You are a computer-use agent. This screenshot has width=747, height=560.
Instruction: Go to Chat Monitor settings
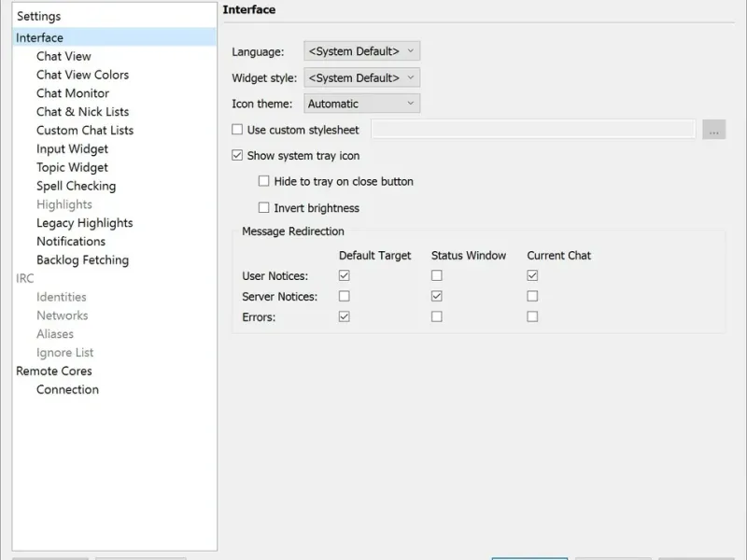73,93
